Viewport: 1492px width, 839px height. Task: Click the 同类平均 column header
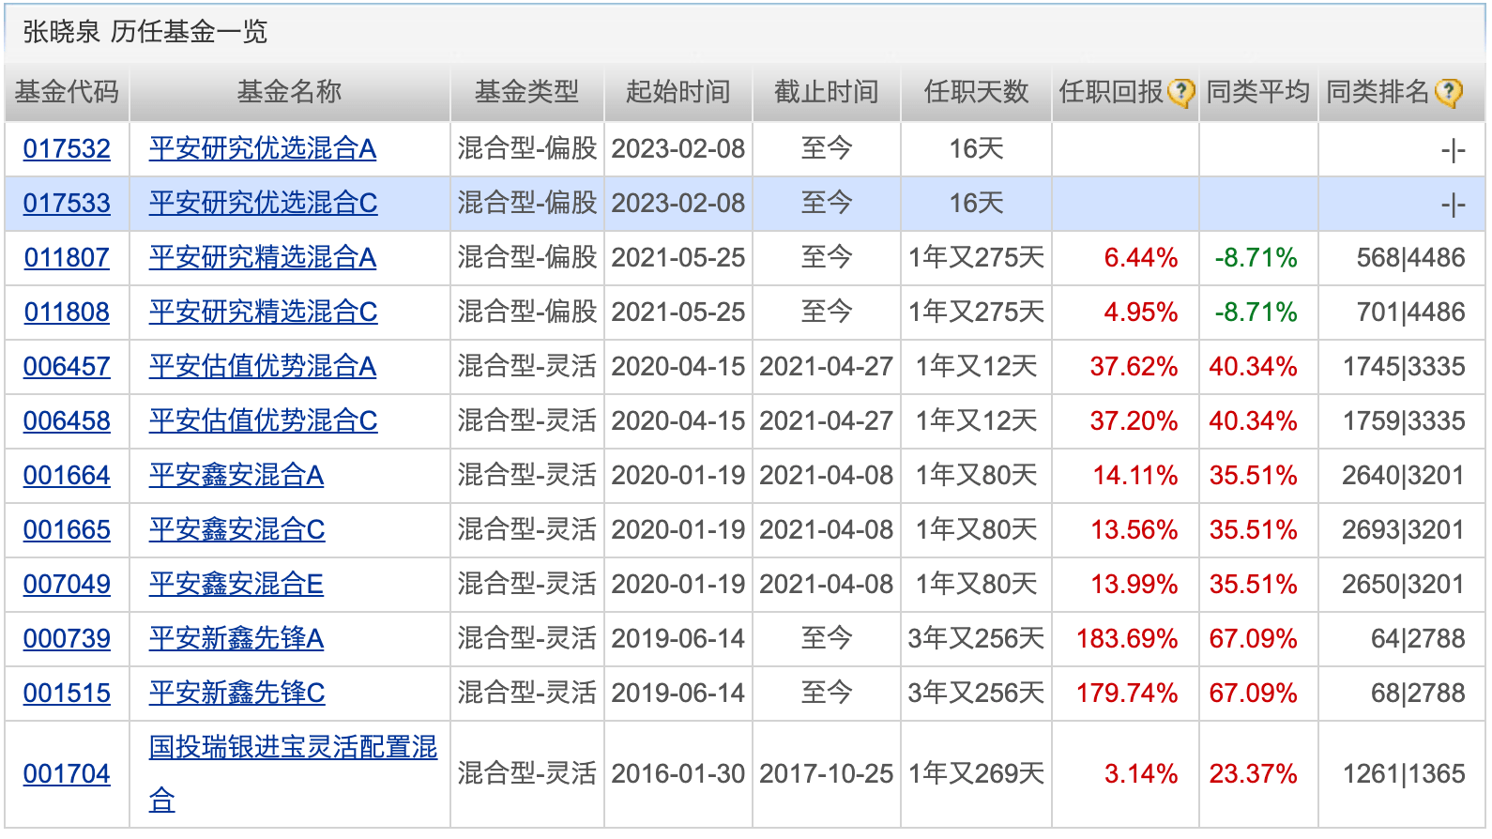[x=1257, y=92]
